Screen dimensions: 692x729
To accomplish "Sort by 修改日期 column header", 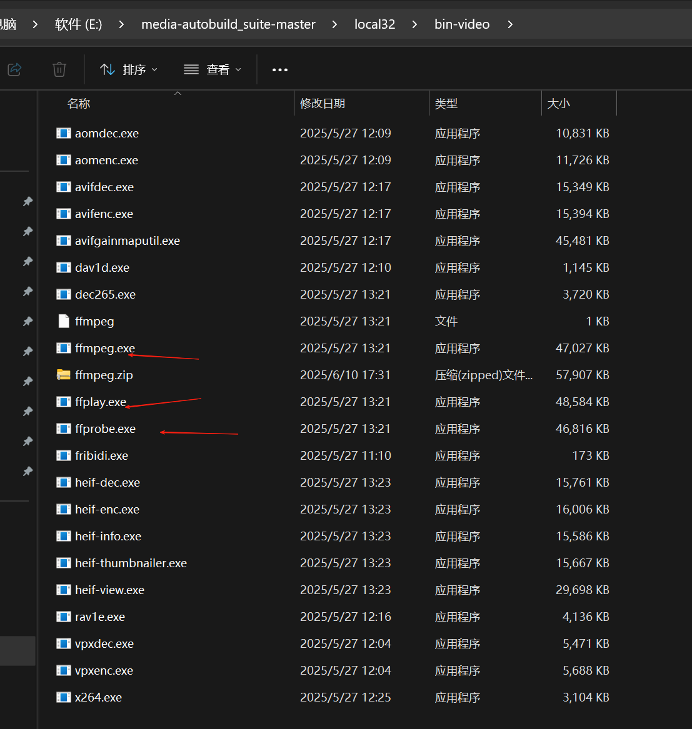I will tap(323, 103).
